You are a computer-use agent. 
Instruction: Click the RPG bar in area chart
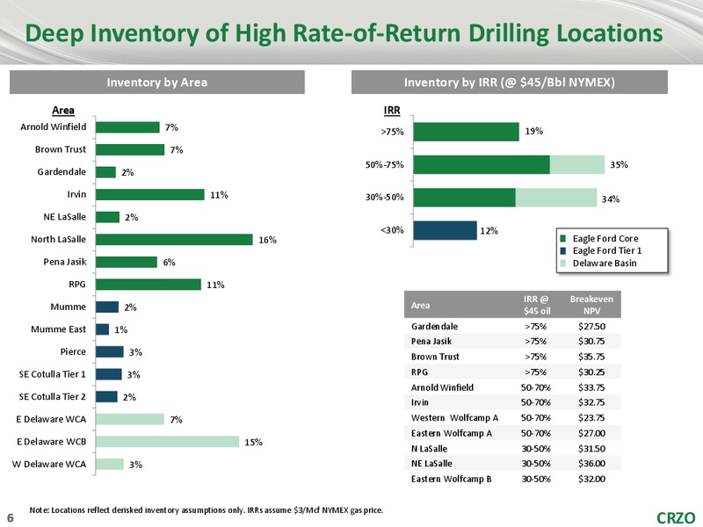pos(149,284)
